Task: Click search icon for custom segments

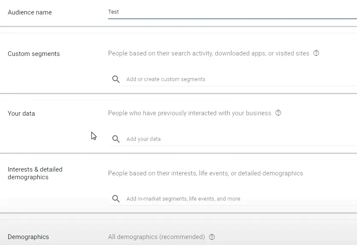Action: tap(116, 79)
